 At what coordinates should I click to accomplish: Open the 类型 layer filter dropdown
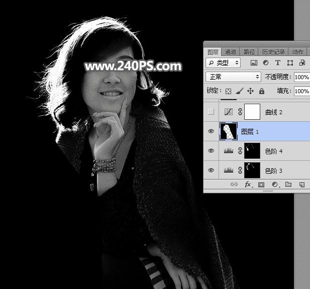coord(223,63)
